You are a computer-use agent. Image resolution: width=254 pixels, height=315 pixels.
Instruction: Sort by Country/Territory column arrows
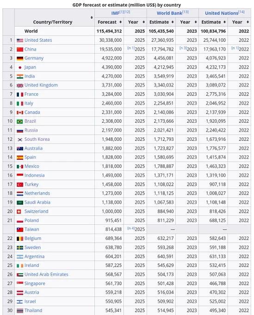point(92,18)
